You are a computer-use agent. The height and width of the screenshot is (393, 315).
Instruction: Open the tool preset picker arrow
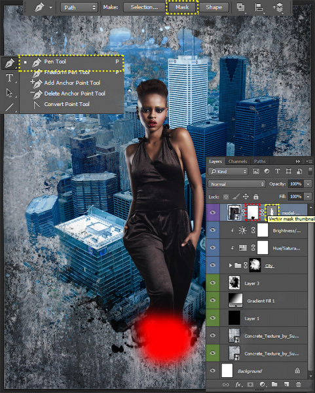pyautogui.click(x=51, y=7)
